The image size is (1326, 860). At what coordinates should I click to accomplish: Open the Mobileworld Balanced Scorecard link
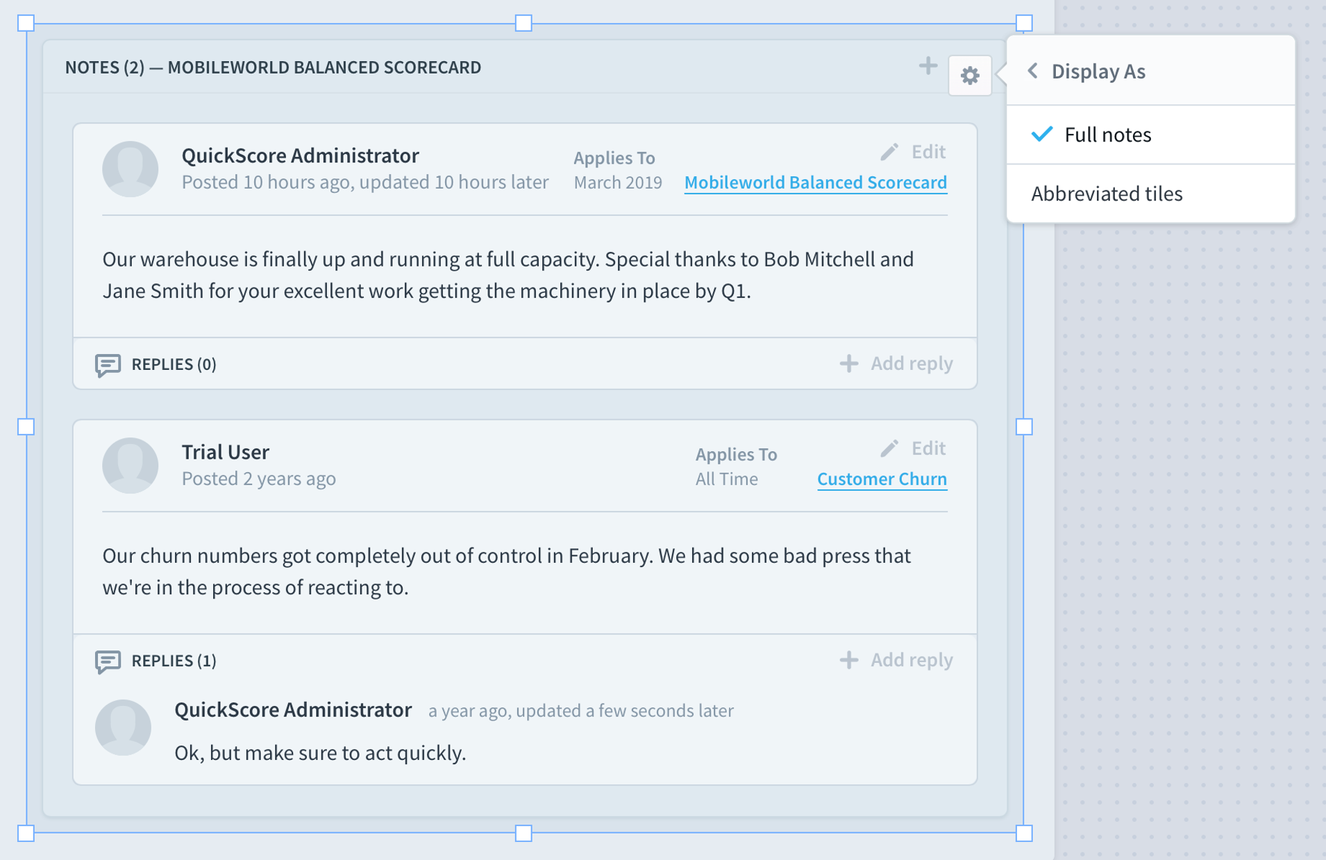[816, 183]
